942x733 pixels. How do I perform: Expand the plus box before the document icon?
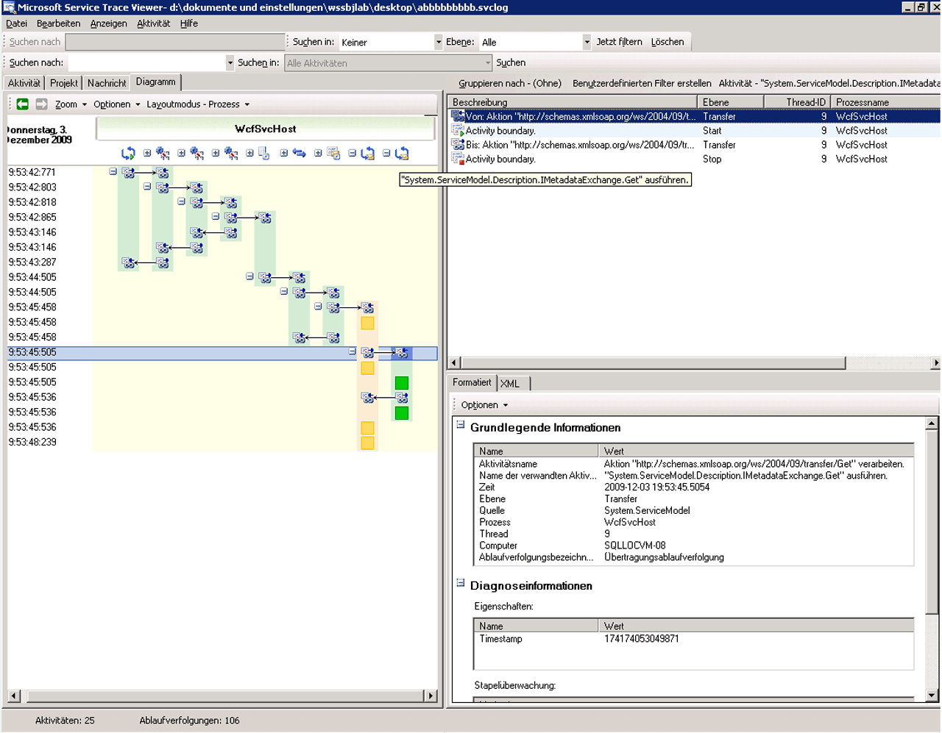point(249,153)
